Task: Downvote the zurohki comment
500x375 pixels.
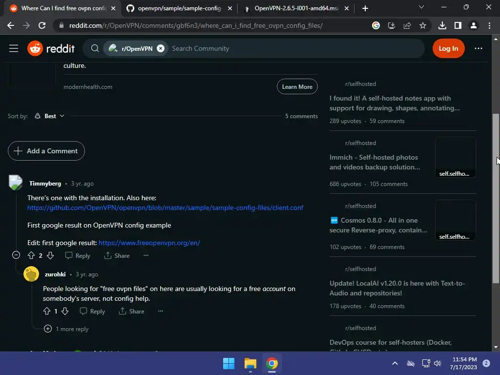Action: point(65,311)
